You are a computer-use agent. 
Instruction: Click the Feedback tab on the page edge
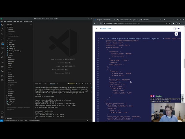pyautogui.click(x=182, y=99)
